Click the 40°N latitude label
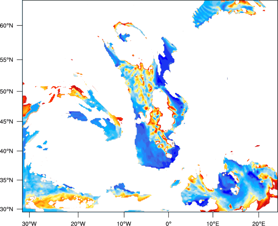The image size is (278, 226). [x=7, y=151]
